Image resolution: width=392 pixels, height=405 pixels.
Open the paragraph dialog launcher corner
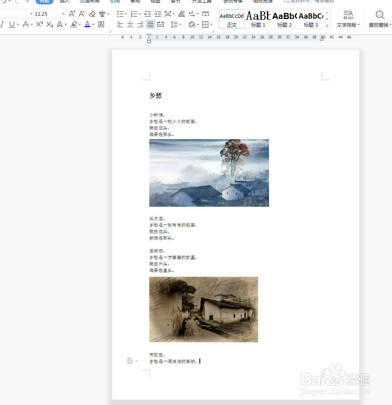click(213, 32)
